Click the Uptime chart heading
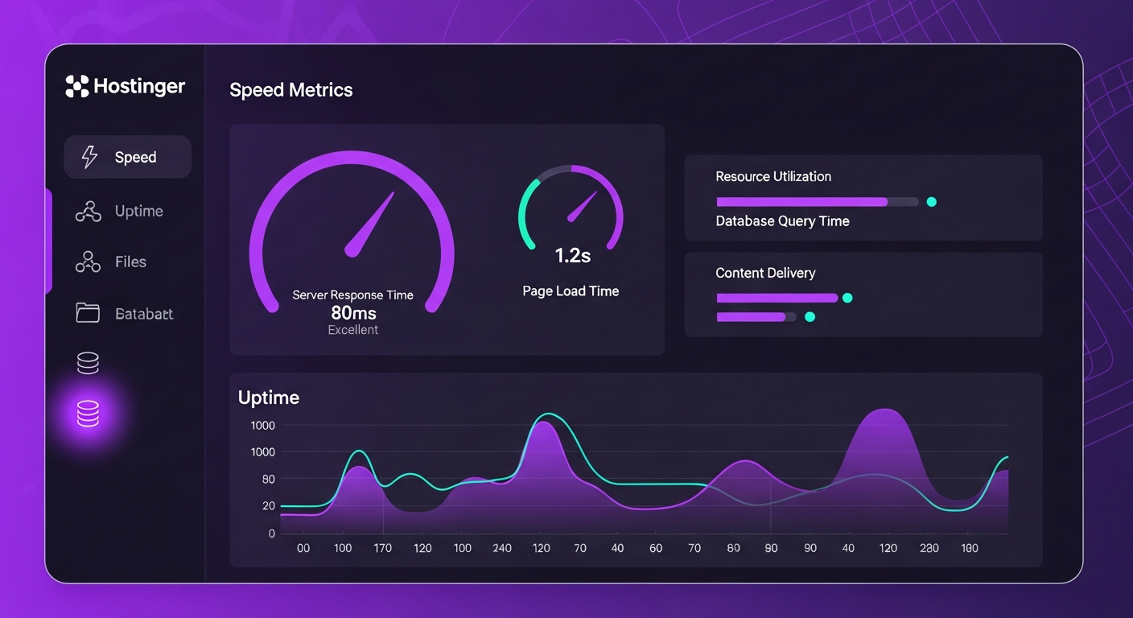This screenshot has width=1133, height=618. [269, 398]
